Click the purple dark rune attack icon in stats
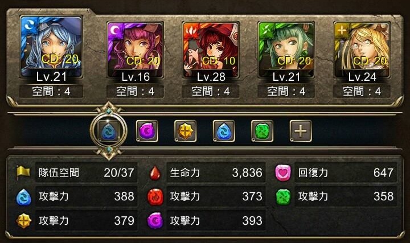This screenshot has width=410, height=243. point(155,221)
